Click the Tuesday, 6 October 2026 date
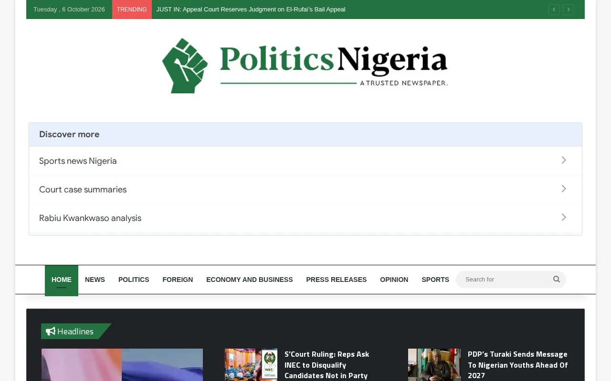Viewport: 611px width, 381px height. coord(69,10)
